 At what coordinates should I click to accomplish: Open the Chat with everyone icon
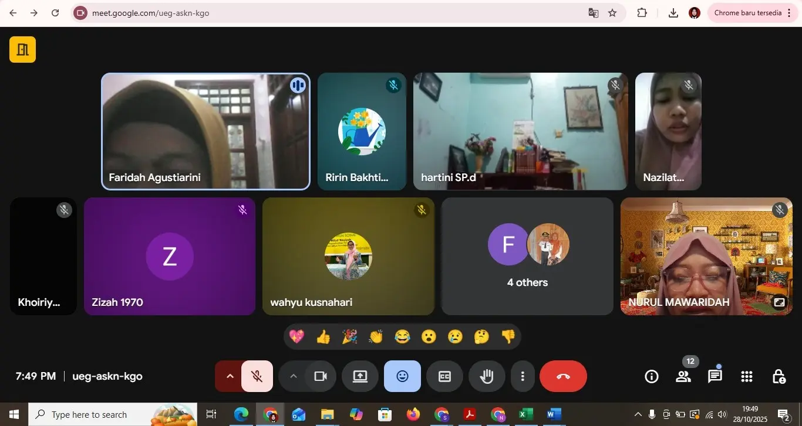coord(715,376)
